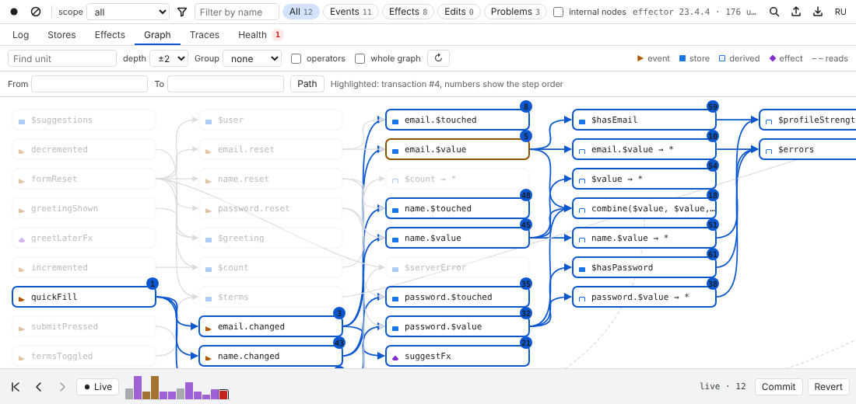The image size is (856, 404).
Task: Select the formReset dimmed node
Action: (x=84, y=179)
